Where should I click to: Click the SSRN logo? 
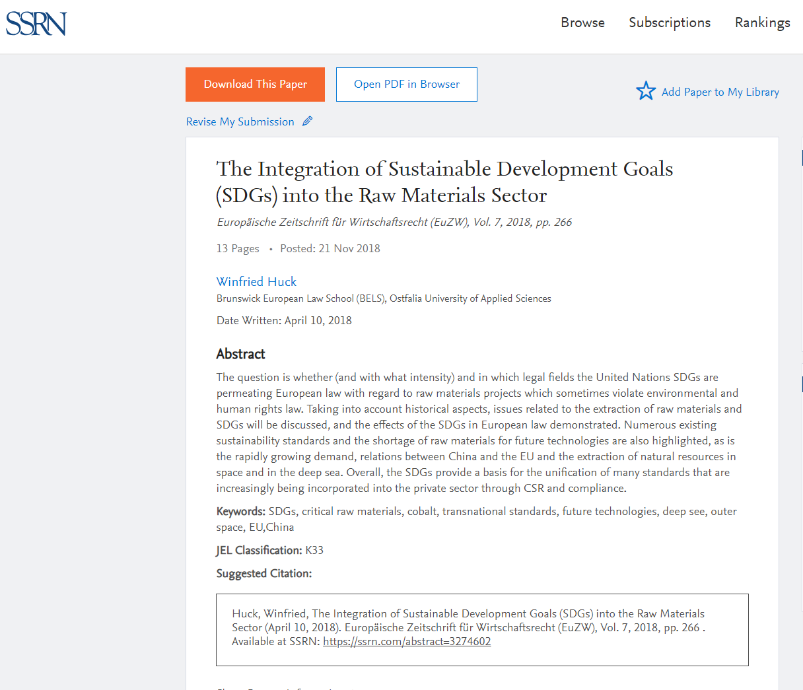coord(36,24)
